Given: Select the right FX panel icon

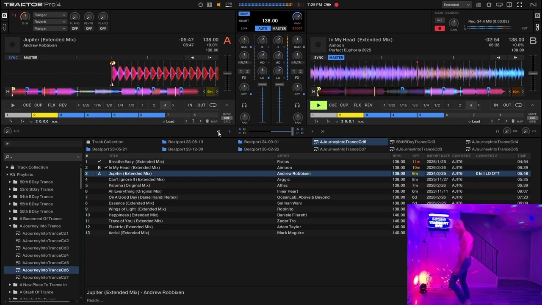Looking at the screenshot, I should [x=537, y=16].
